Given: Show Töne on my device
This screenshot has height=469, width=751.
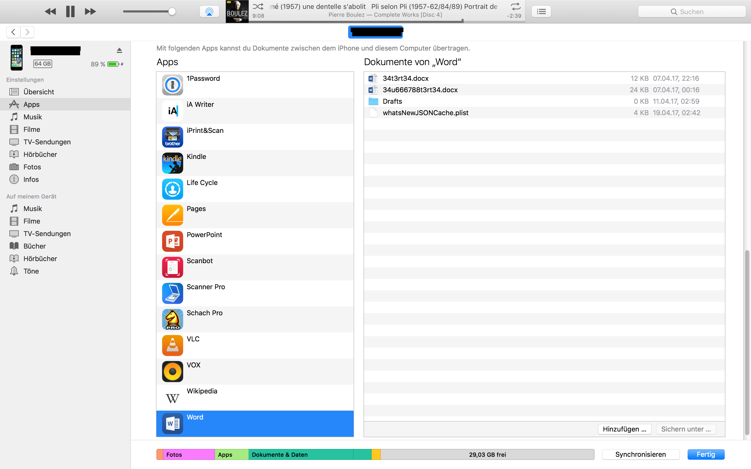Looking at the screenshot, I should 65,271.
